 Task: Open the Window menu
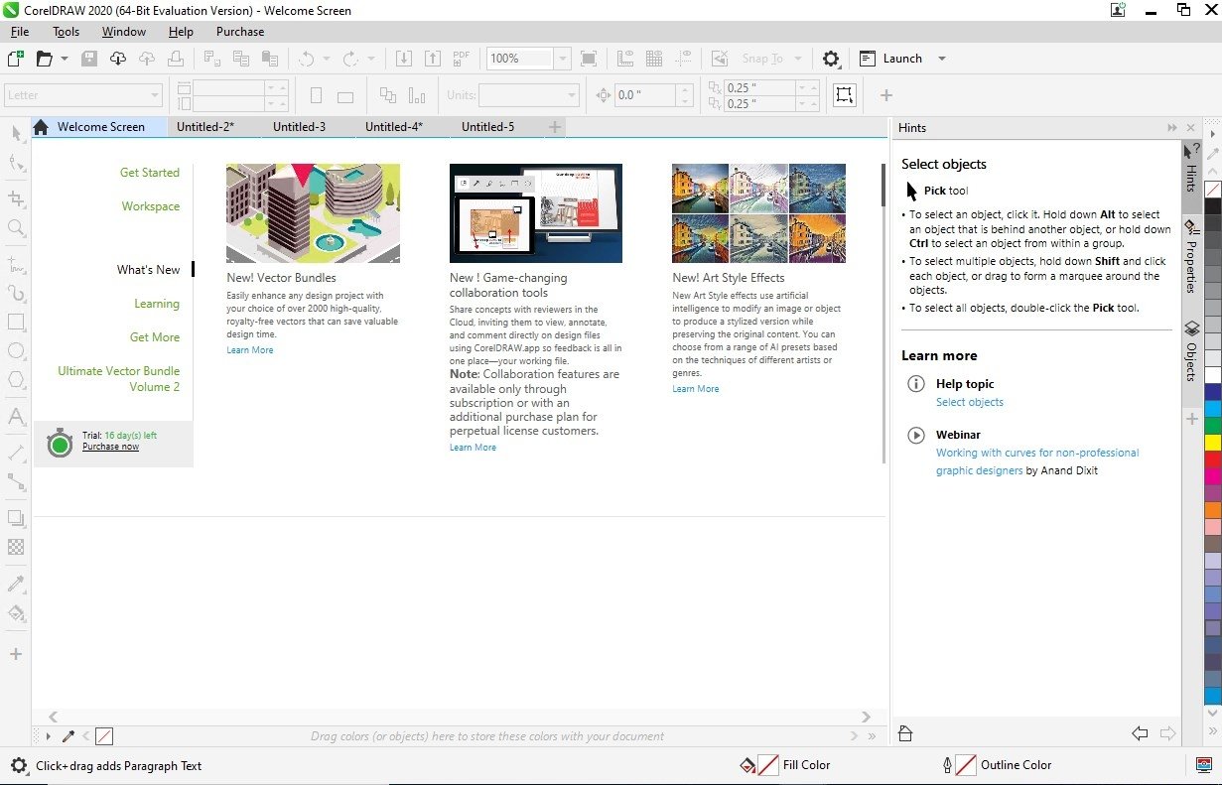124,32
